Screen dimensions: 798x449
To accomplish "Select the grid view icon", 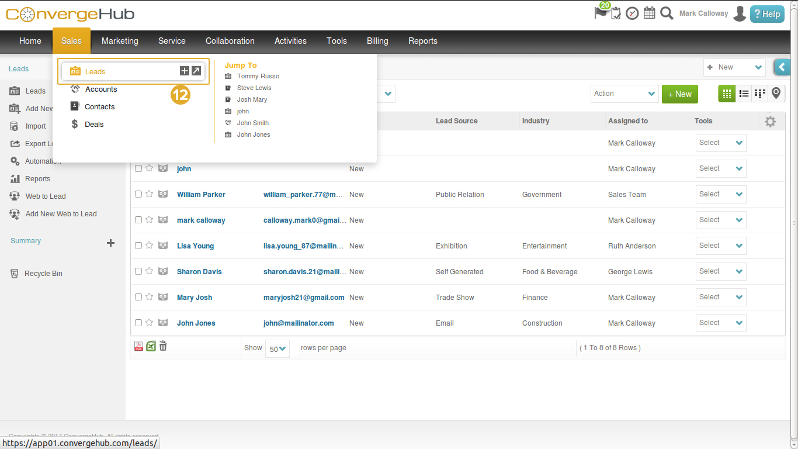I will [727, 94].
